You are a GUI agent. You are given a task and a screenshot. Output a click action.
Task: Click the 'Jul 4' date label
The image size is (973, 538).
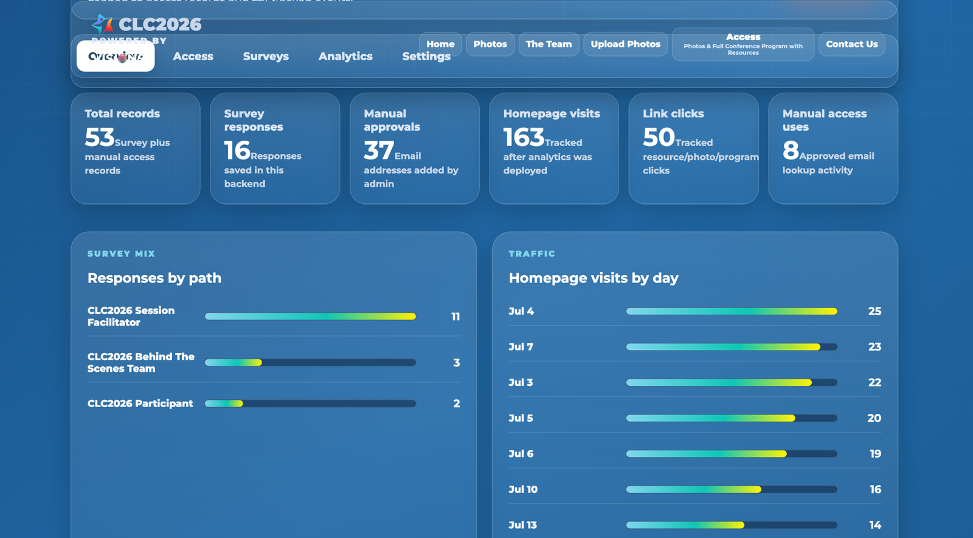521,311
